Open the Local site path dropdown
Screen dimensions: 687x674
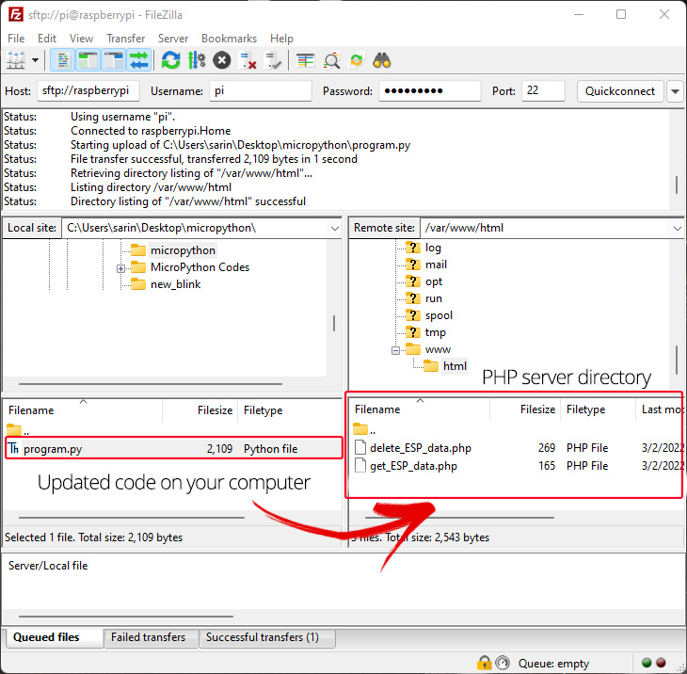[335, 229]
